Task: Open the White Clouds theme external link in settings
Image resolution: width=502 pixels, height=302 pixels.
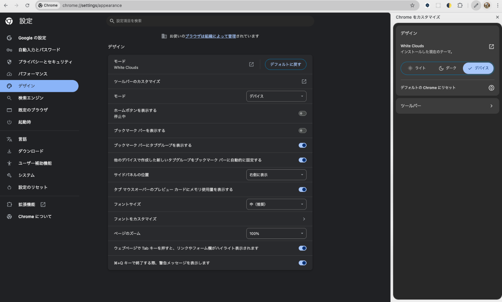Action: (x=251, y=64)
